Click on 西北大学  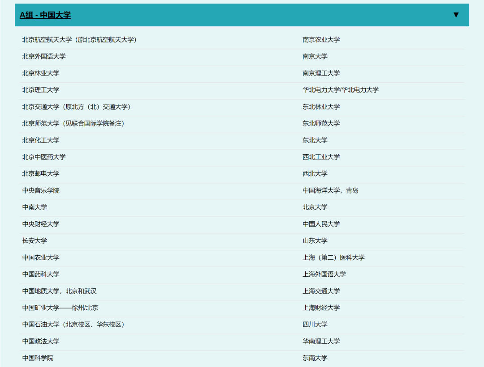click(x=315, y=173)
